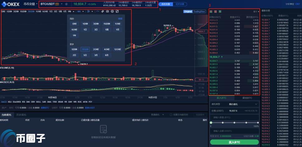This screenshot has width=302, height=147.
Task: Choose 12小时 interval in popup
Action: pos(117,50)
